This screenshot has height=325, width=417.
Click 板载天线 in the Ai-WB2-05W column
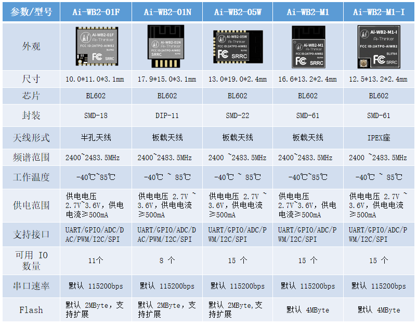238,137
